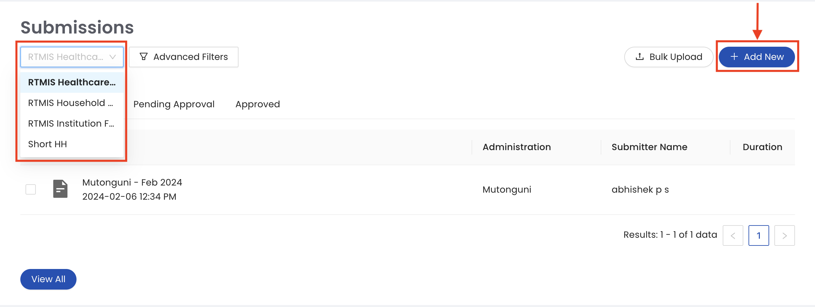The image size is (815, 307).
Task: Click the document icon beside Mutonguni submission
Action: click(x=60, y=189)
